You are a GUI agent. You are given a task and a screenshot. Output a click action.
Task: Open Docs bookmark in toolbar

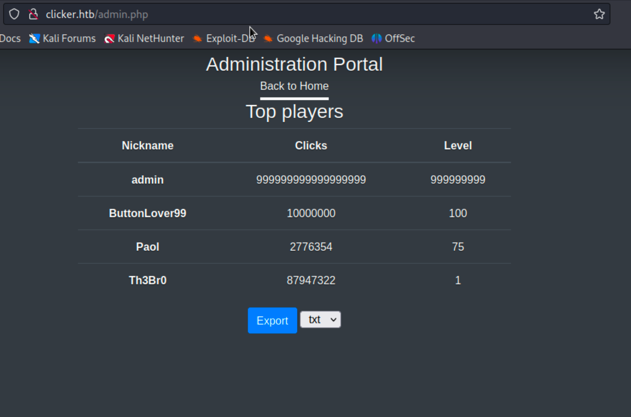point(10,38)
